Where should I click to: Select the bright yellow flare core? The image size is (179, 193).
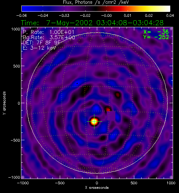(94, 121)
